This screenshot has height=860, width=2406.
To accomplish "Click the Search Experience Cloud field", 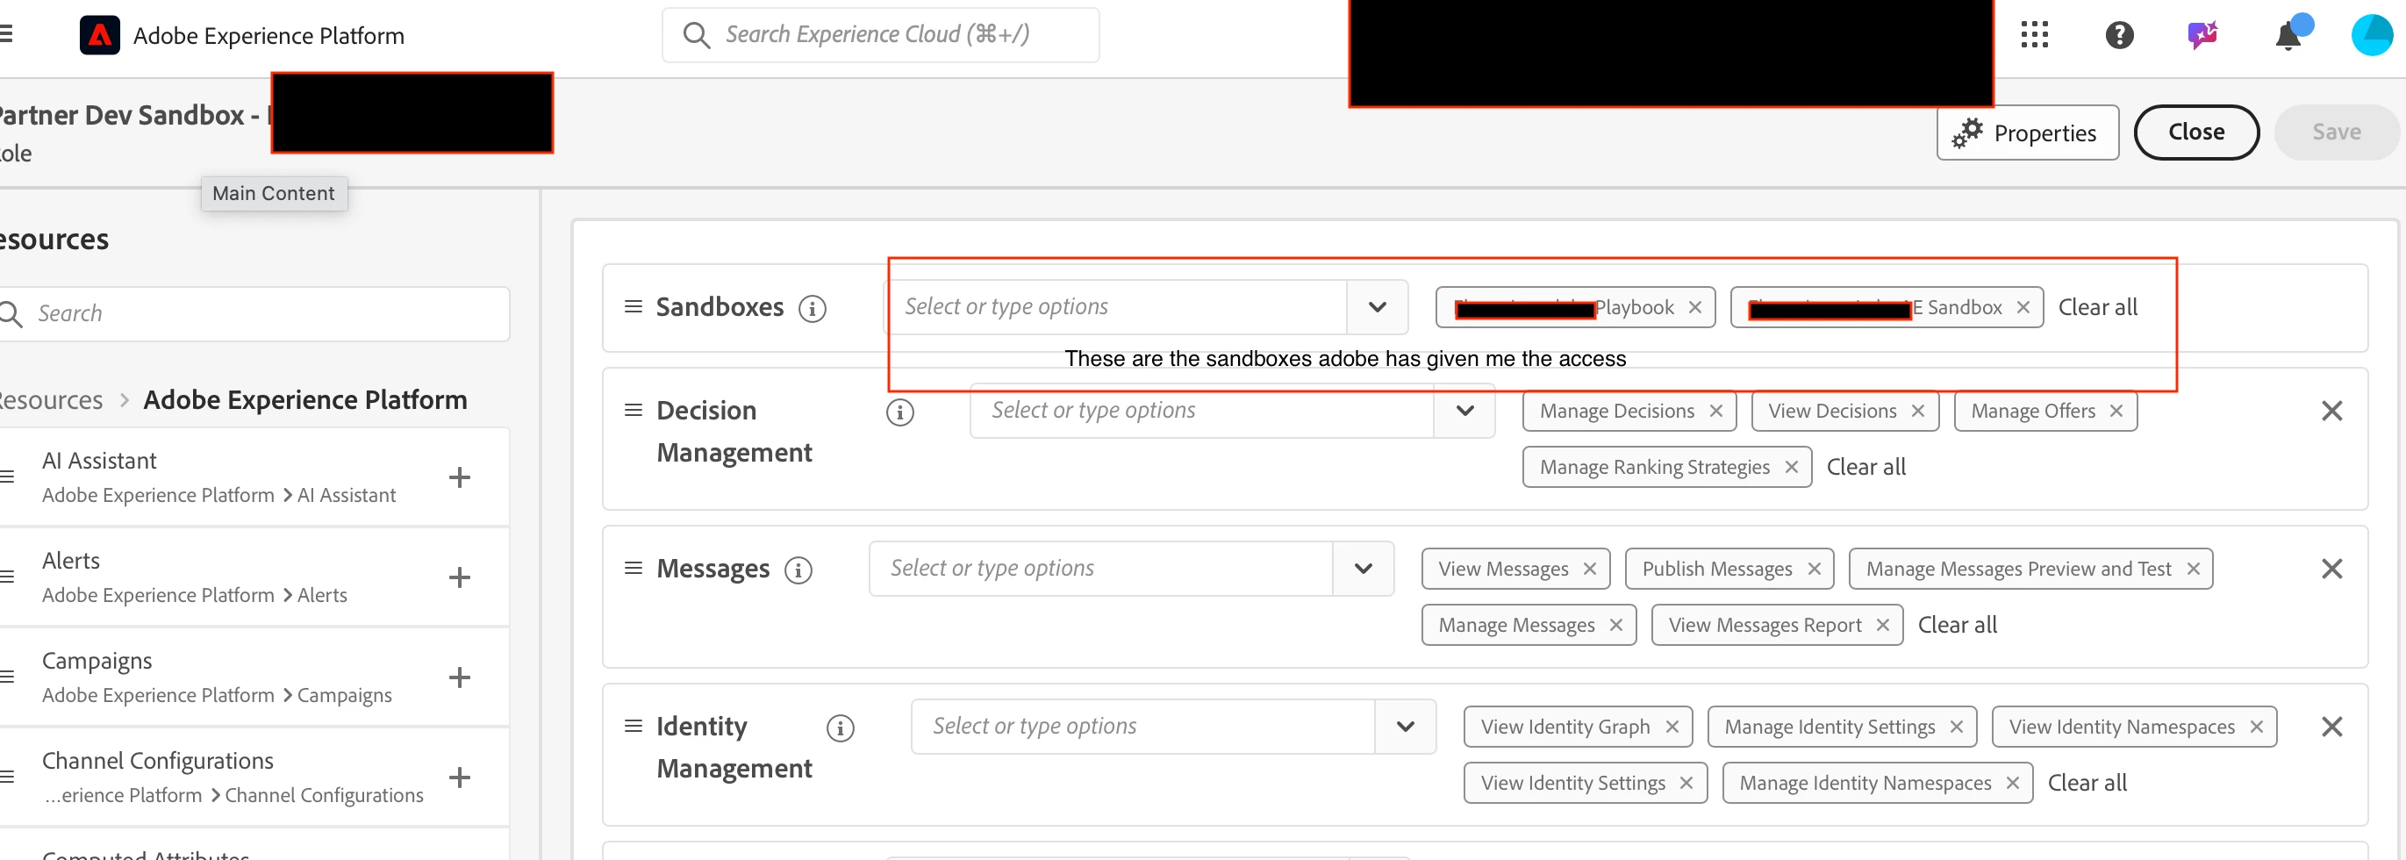I will tap(880, 35).
